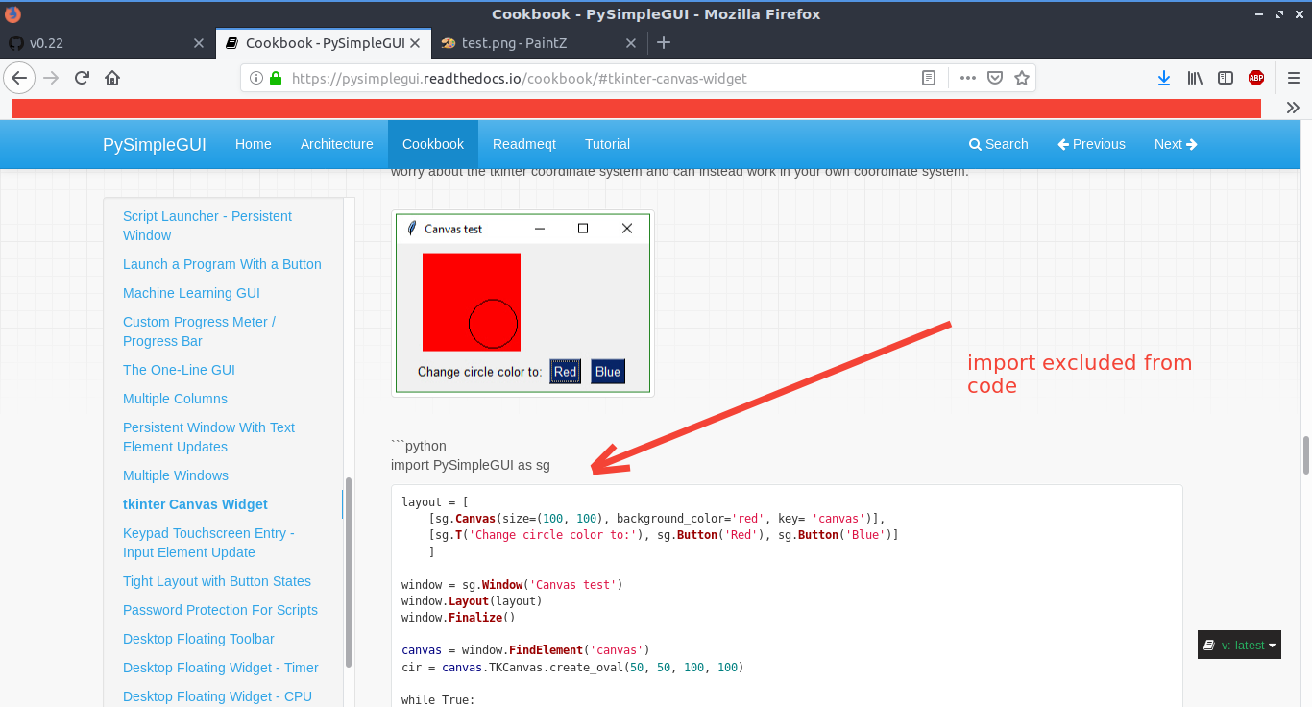1312x707 pixels.
Task: Toggle the browser sidebar
Action: (x=1225, y=78)
